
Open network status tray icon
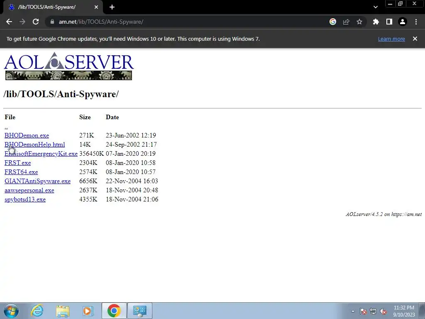point(373,311)
